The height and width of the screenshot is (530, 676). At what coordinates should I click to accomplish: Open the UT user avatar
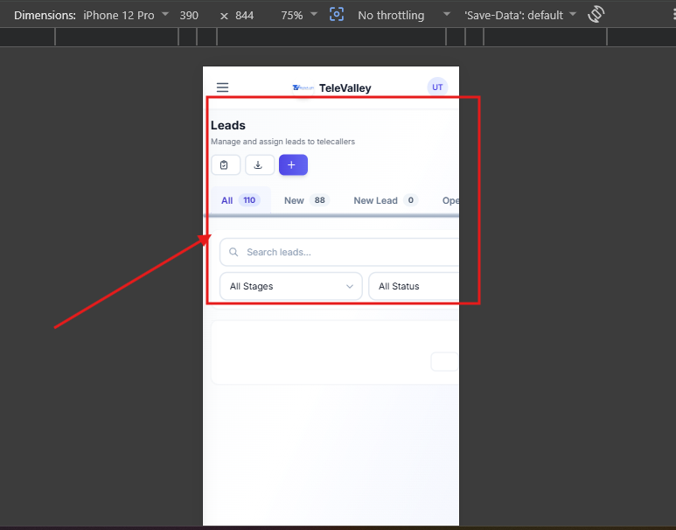point(437,87)
